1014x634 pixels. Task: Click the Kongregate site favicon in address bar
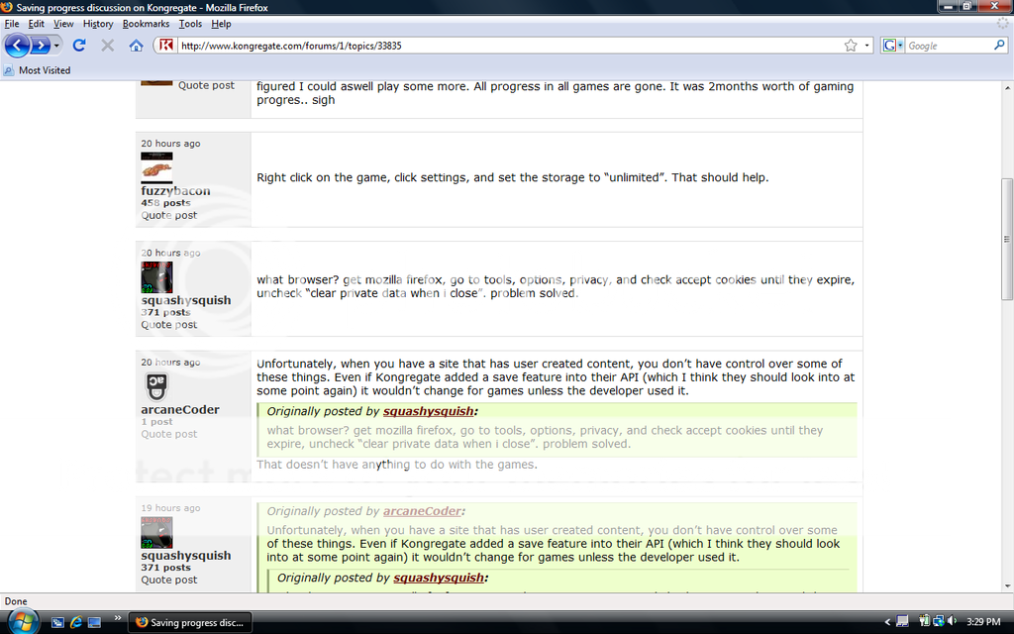[166, 46]
